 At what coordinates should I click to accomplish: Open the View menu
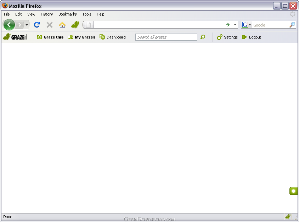point(31,14)
